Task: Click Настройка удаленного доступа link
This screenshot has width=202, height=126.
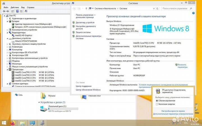Action: [x=86, y=27]
